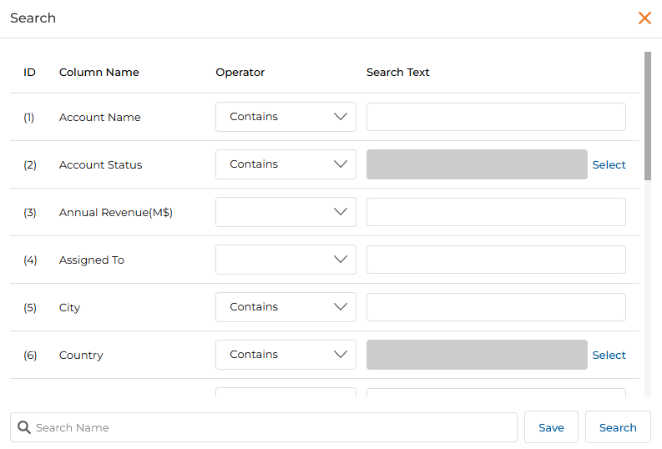The image size is (662, 449).
Task: Open the City operator dropdown
Action: pos(286,307)
